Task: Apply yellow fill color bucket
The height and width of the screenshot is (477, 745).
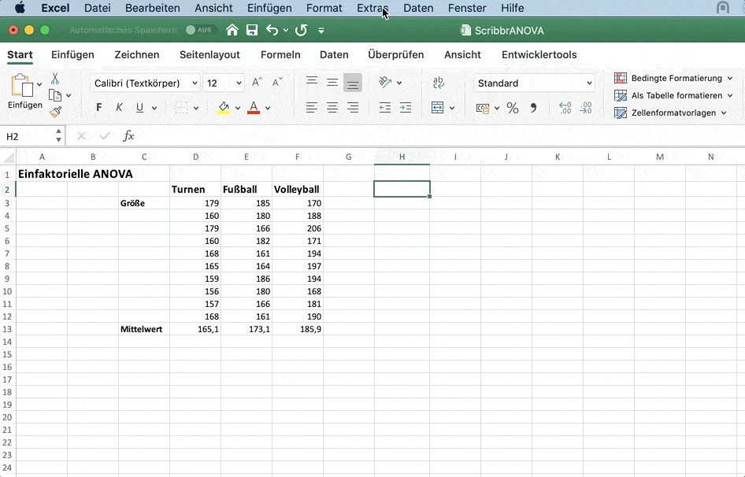Action: click(x=224, y=108)
